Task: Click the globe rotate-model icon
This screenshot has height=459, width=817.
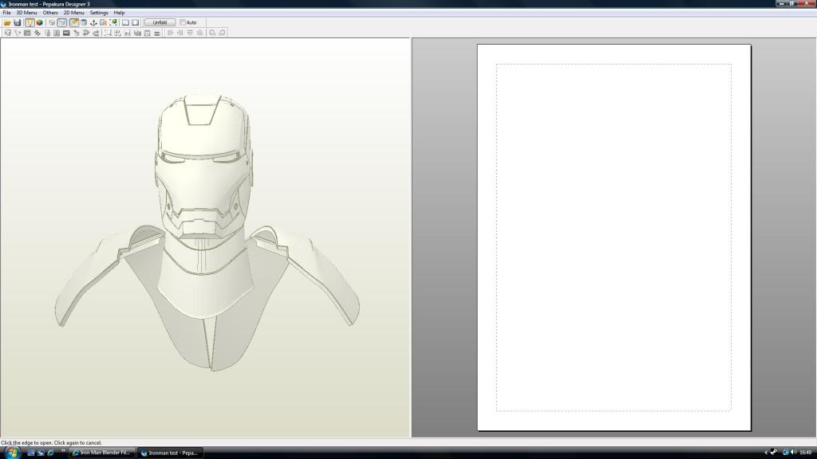Action: tap(52, 22)
